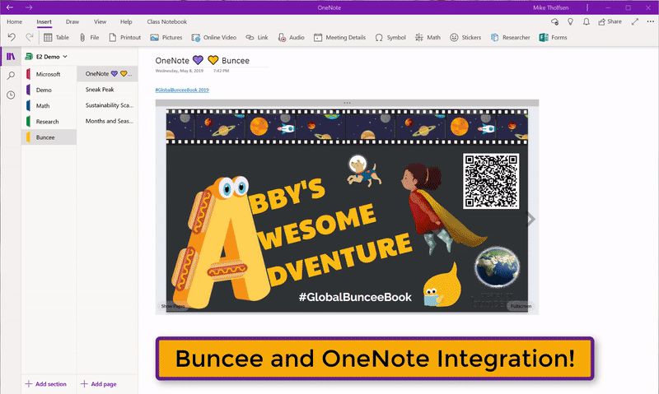Select the Math section
Image resolution: width=659 pixels, height=394 pixels.
click(49, 106)
